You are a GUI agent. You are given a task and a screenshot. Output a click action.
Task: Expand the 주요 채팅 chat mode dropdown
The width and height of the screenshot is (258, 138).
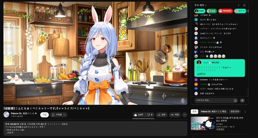pyautogui.click(x=200, y=5)
